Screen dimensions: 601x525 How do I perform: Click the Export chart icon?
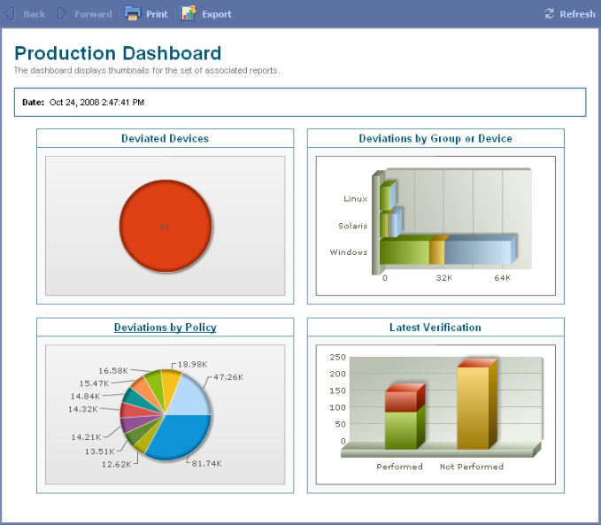point(189,13)
